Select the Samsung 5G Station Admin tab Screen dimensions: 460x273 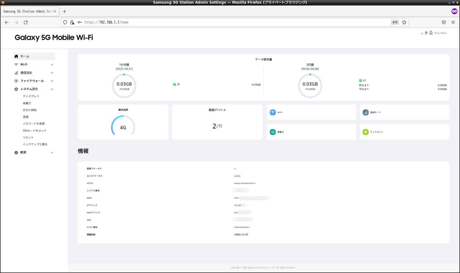(x=27, y=12)
